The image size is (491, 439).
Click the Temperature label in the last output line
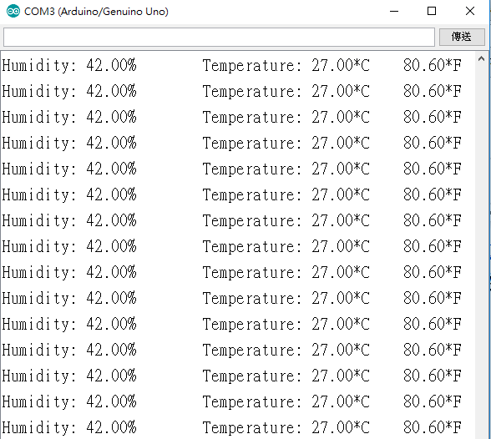point(252,428)
